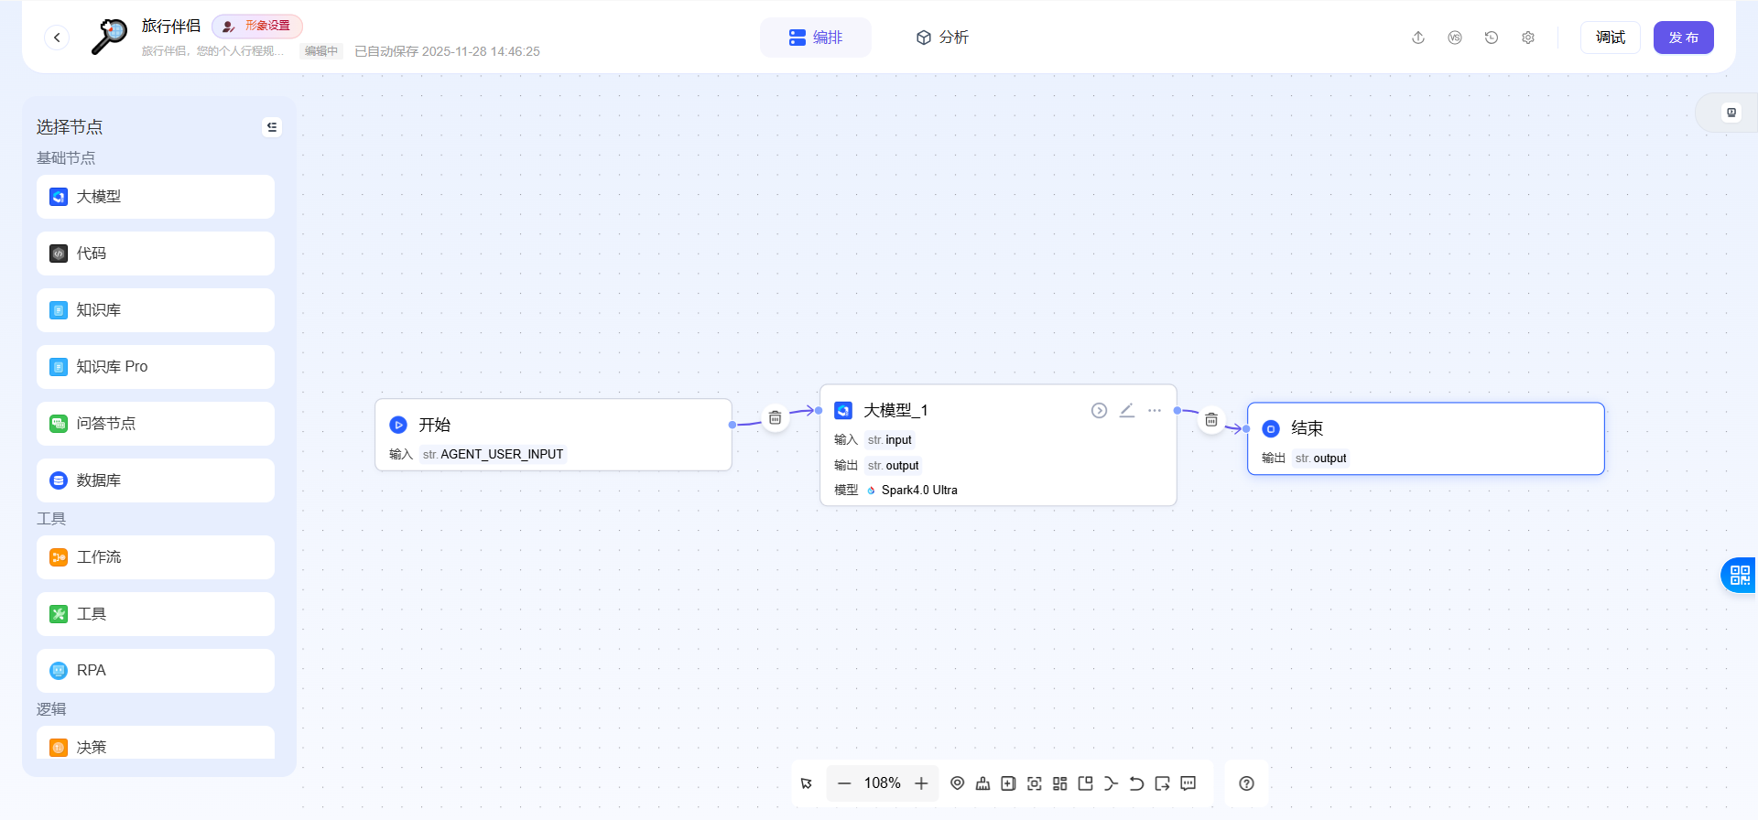Edit the 大模型_1 node name
The width and height of the screenshot is (1758, 820).
pyautogui.click(x=1127, y=411)
